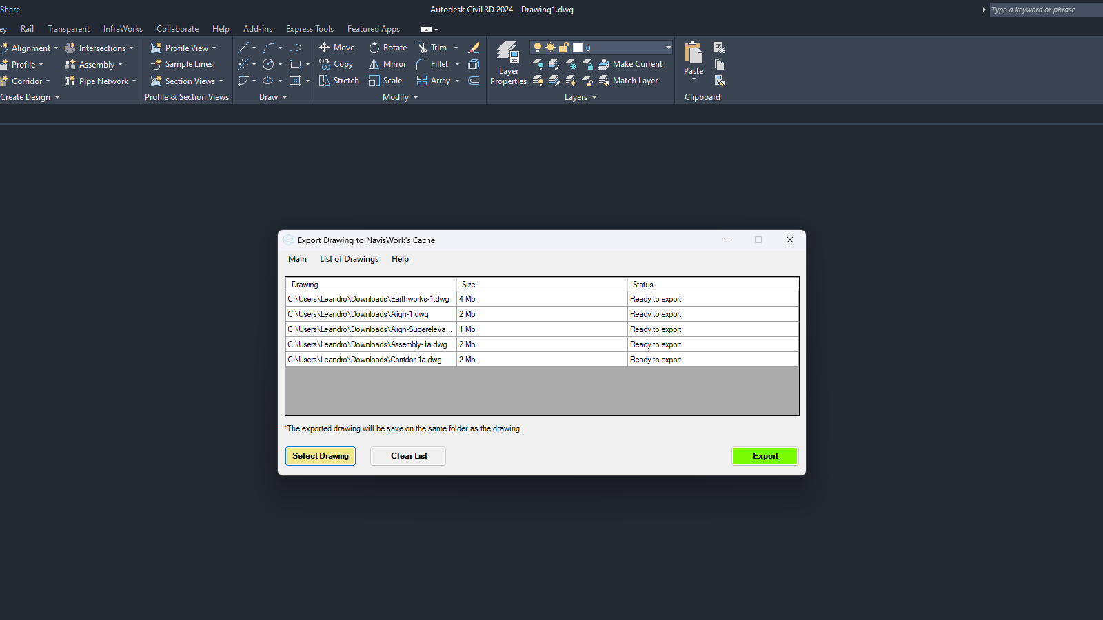Open the Section Views dropdown
The width and height of the screenshot is (1103, 620).
(x=221, y=81)
